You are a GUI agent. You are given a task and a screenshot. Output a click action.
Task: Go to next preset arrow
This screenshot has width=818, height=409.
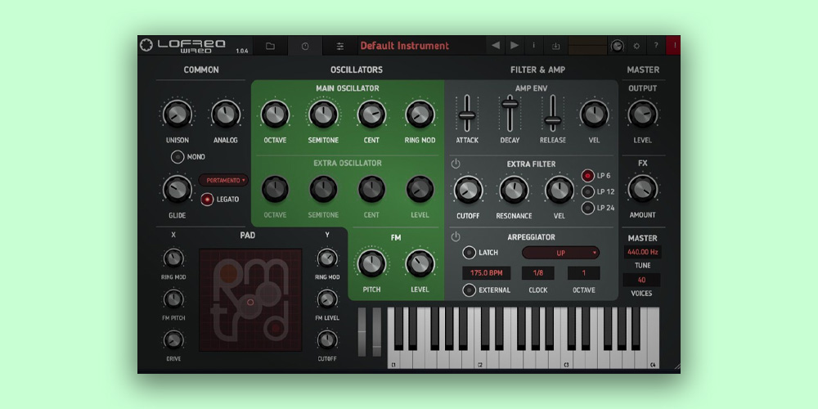click(x=515, y=45)
